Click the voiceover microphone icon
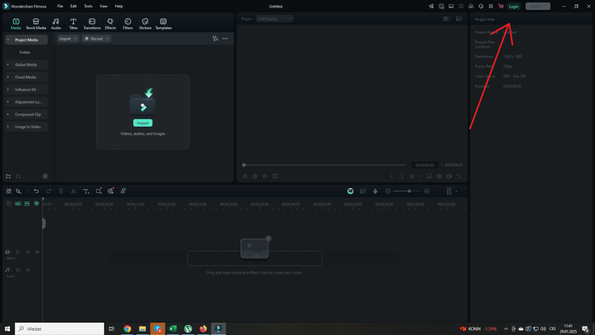Screen dimensions: 595x335 375,191
